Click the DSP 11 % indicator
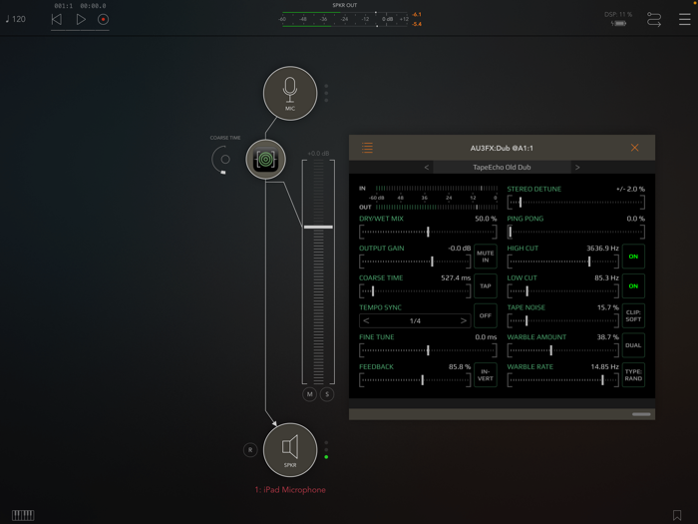The width and height of the screenshot is (698, 524). pos(618,14)
